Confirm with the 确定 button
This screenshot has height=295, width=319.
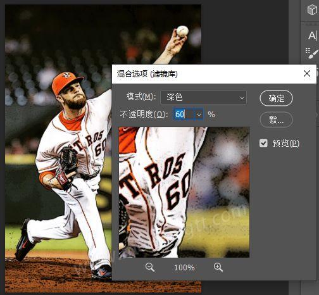(x=276, y=98)
